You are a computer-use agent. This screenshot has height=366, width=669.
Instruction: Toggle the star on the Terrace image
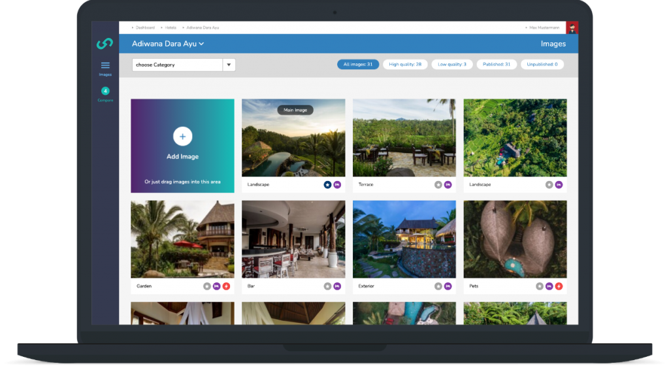(x=438, y=185)
